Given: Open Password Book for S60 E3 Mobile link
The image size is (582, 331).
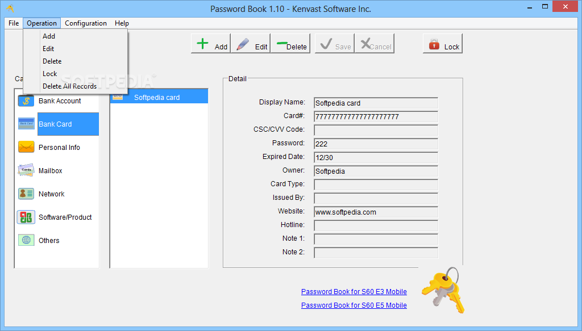Looking at the screenshot, I should click(x=354, y=292).
